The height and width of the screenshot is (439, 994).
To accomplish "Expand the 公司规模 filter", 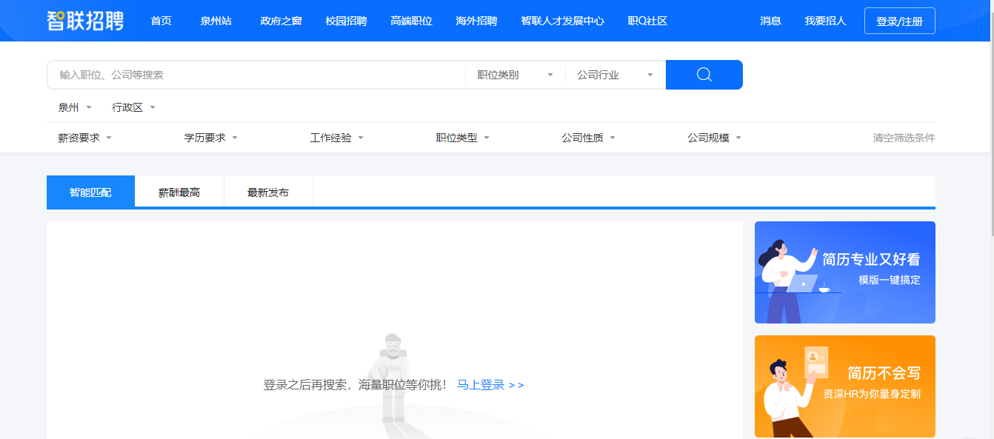I will pyautogui.click(x=714, y=138).
